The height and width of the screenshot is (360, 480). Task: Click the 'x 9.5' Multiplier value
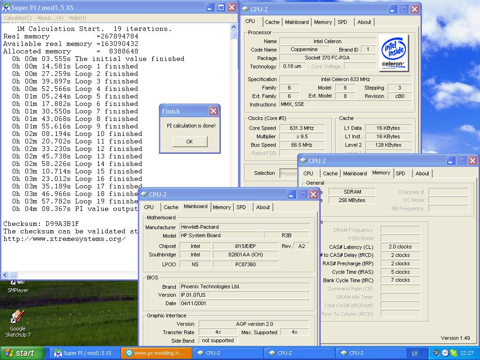(x=302, y=136)
